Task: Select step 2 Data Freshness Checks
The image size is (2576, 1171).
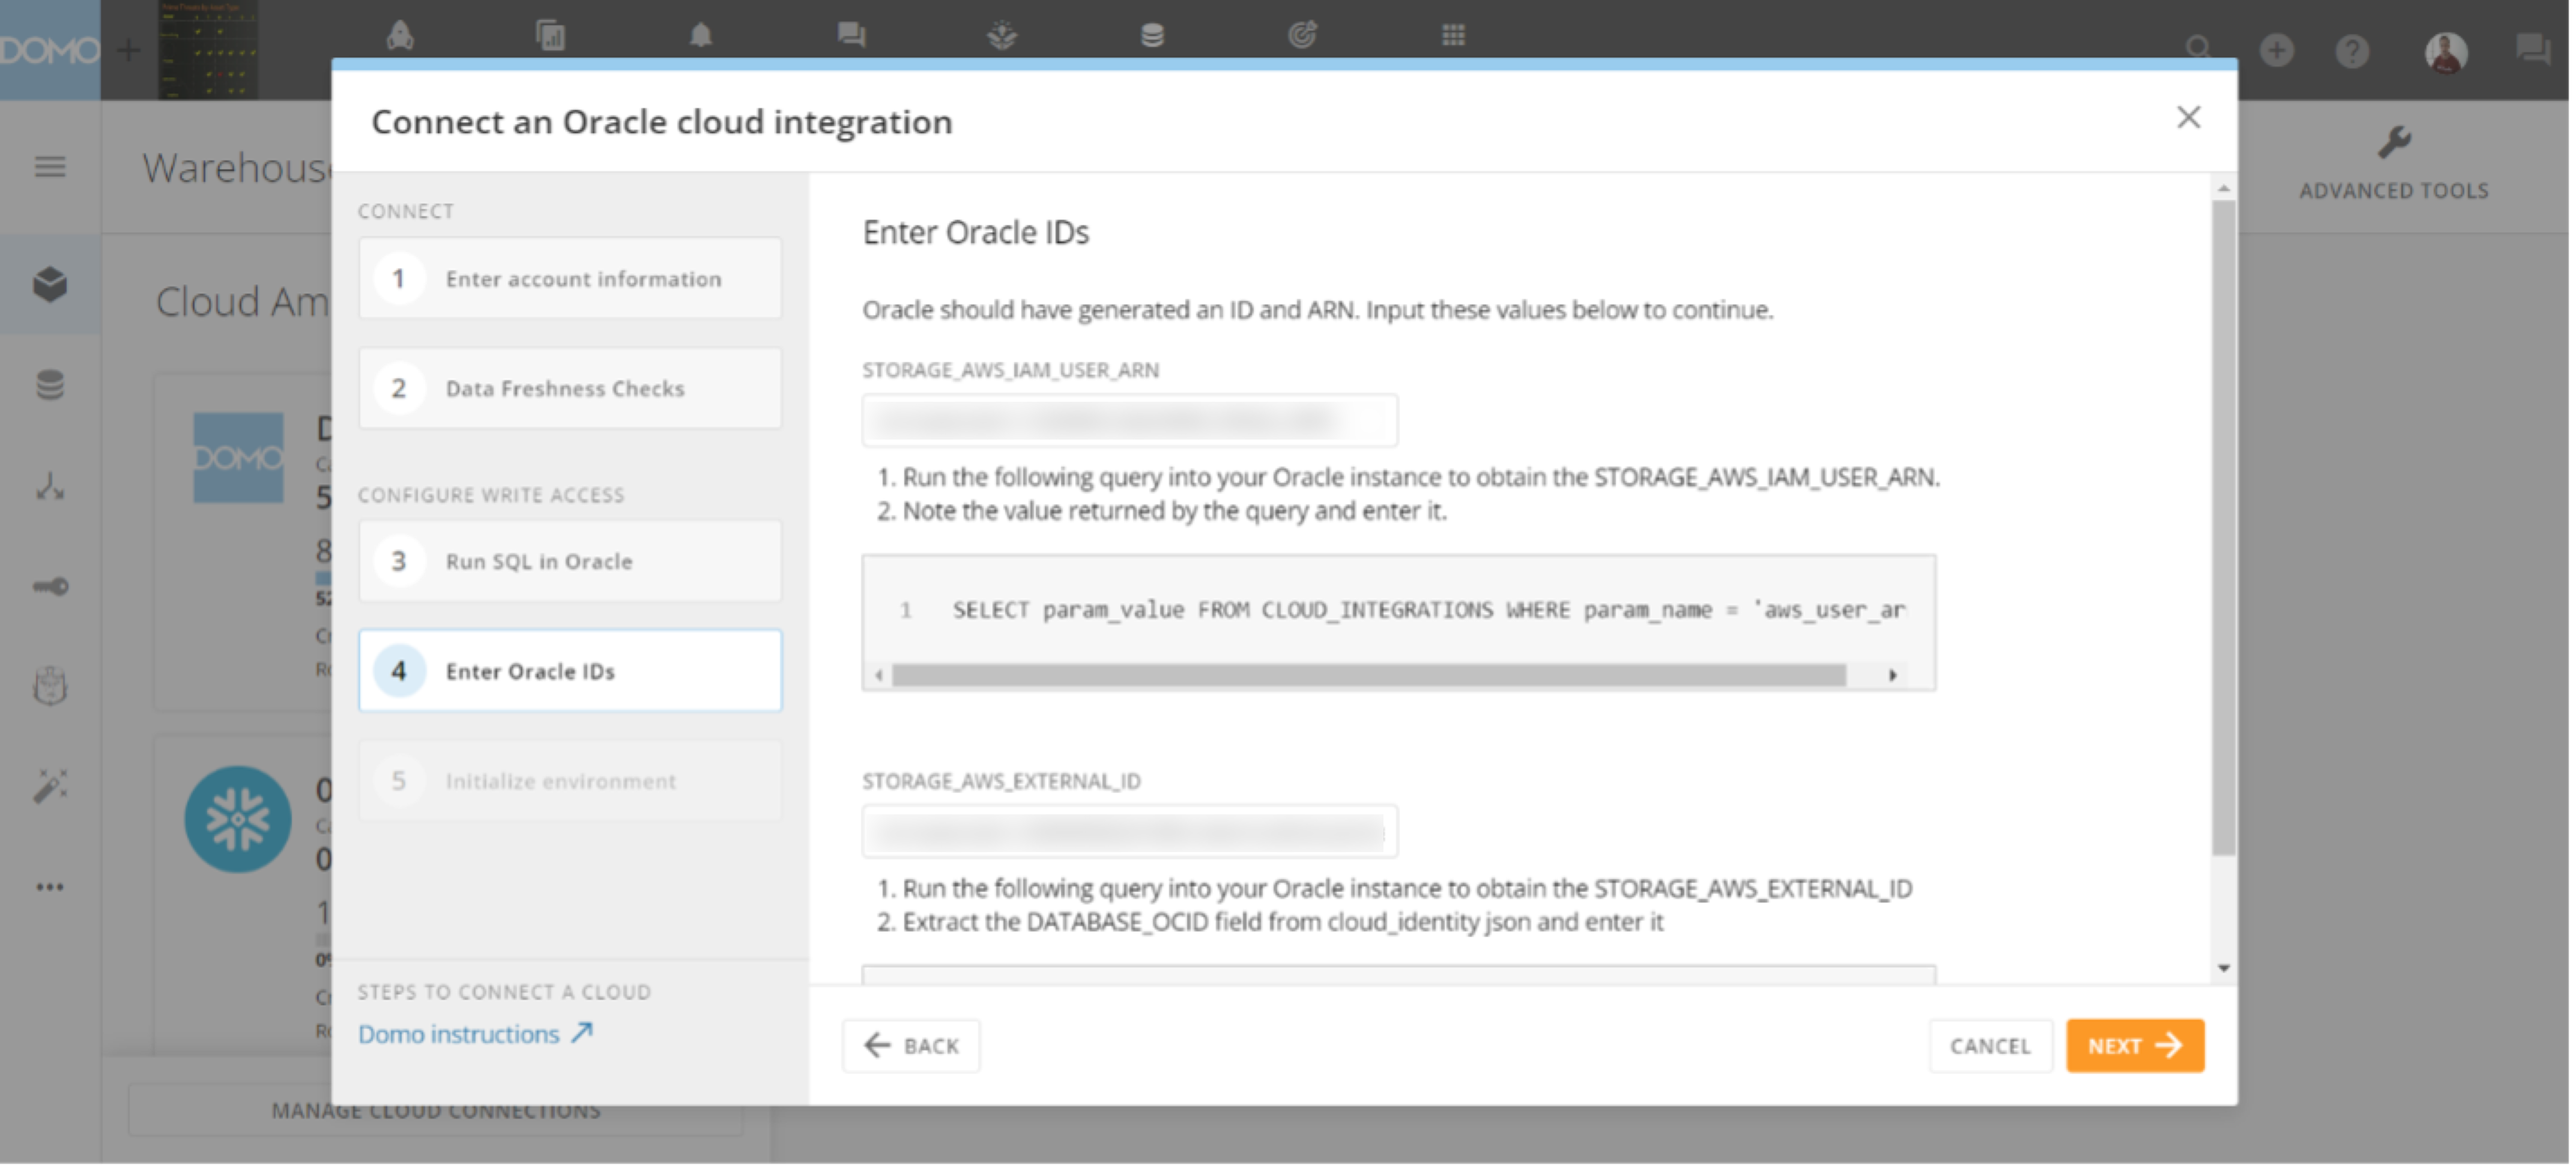Action: (570, 388)
